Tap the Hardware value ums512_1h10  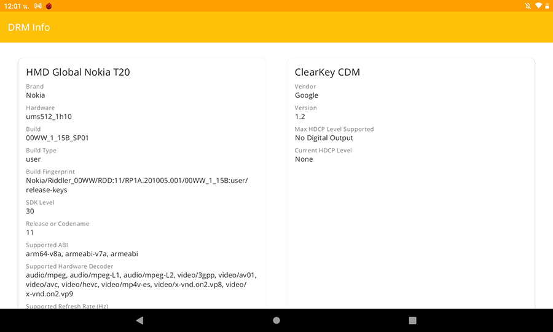point(49,116)
